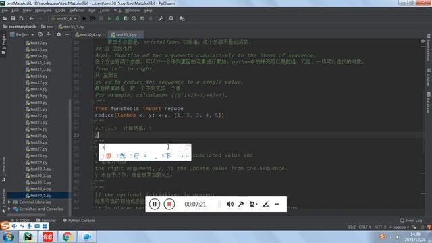Image resolution: width=432 pixels, height=243 pixels.
Task: Change 4 spaces indent setting
Action: pyautogui.click(x=399, y=227)
